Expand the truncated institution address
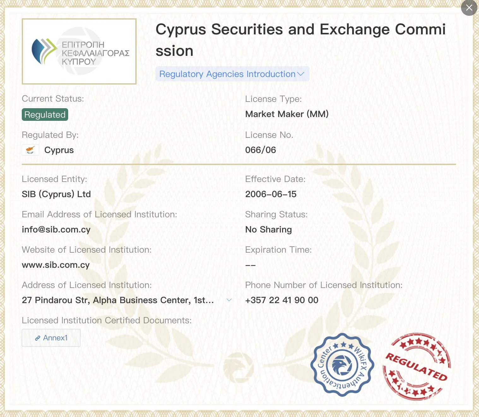Viewport: 479px width, 417px height. (x=229, y=300)
